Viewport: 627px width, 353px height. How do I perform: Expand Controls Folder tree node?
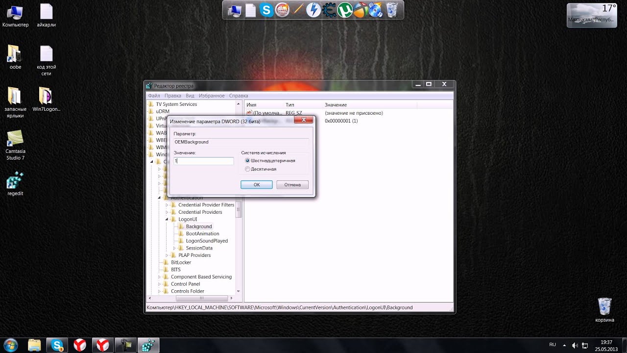(x=159, y=291)
